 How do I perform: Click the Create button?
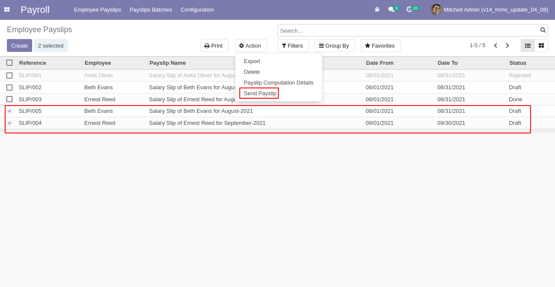(19, 45)
